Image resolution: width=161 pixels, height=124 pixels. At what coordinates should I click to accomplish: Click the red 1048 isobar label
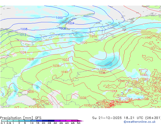[121, 81]
